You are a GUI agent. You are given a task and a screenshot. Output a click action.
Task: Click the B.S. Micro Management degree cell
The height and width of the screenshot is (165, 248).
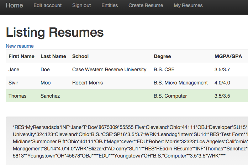point(181,83)
